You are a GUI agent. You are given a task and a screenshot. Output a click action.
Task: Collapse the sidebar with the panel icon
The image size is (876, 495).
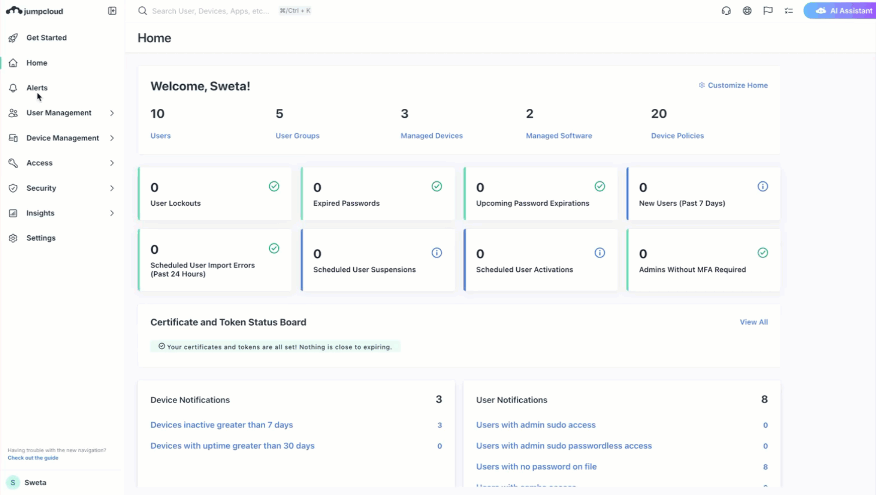click(112, 10)
